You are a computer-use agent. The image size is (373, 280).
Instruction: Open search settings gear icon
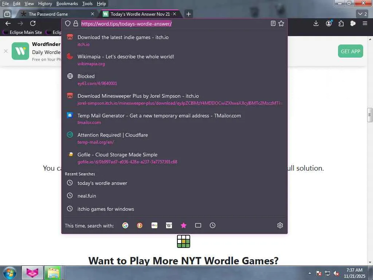coord(280,225)
